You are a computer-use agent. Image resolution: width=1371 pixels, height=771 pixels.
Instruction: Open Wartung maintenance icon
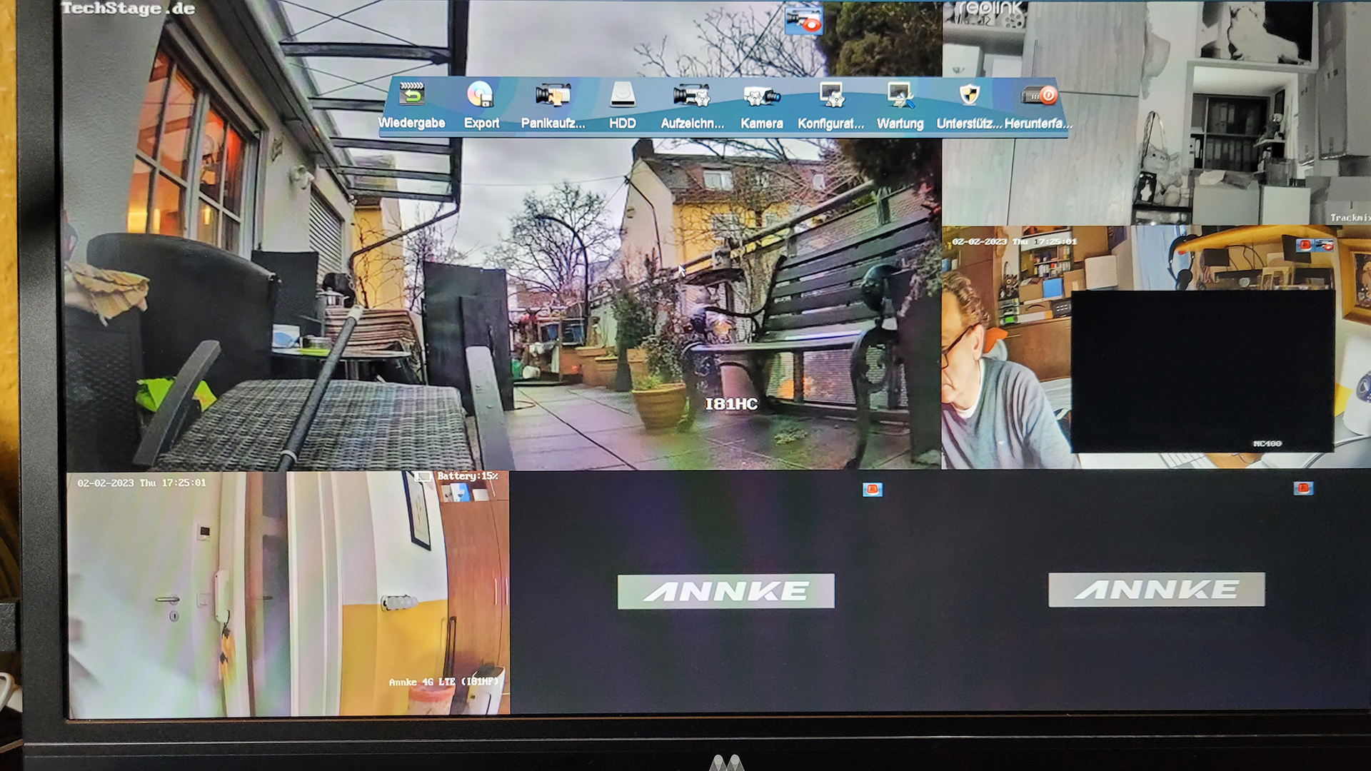coord(900,96)
